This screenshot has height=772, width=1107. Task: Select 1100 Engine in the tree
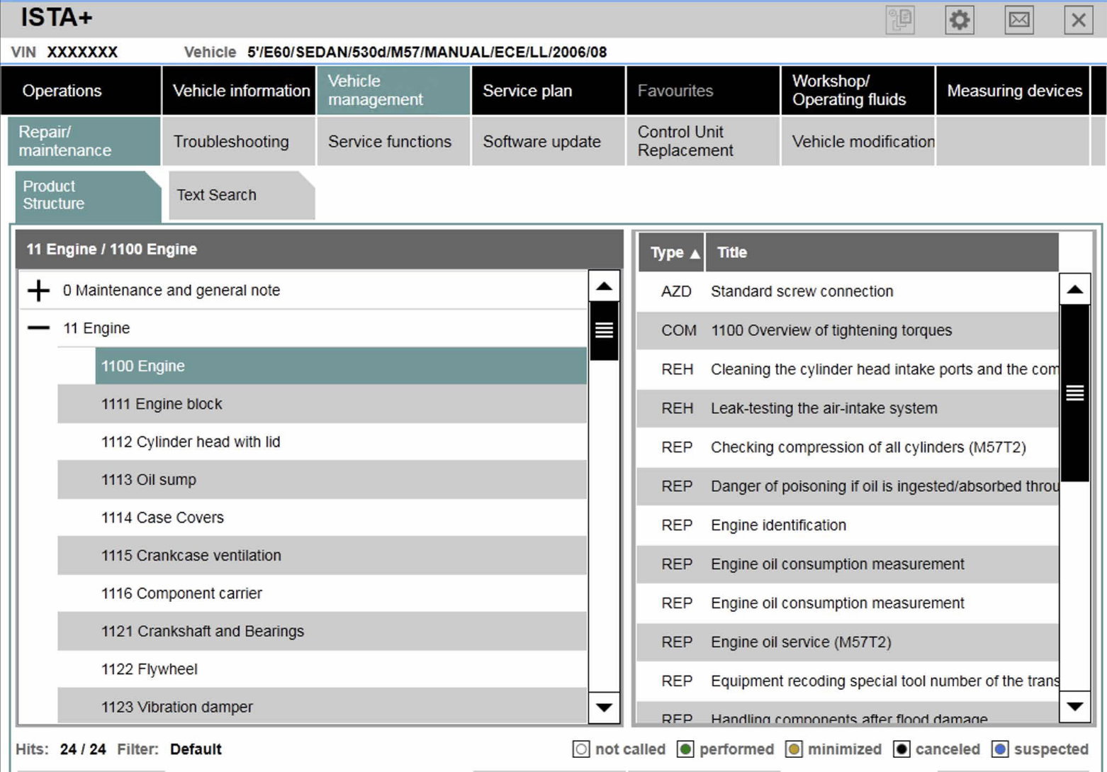[341, 366]
